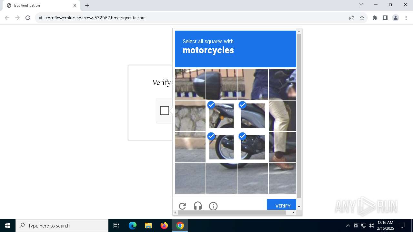
Task: Focus the address bar URL
Action: (x=96, y=18)
